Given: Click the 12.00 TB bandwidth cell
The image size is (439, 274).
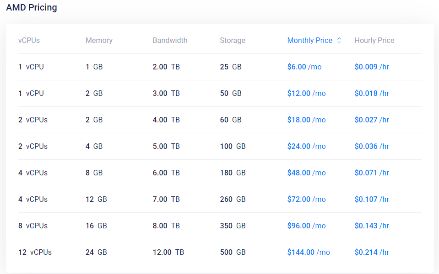Looking at the screenshot, I should (168, 252).
